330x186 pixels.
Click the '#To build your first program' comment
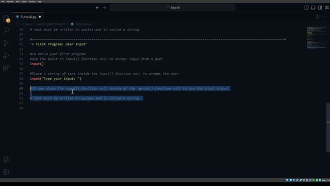point(58,54)
